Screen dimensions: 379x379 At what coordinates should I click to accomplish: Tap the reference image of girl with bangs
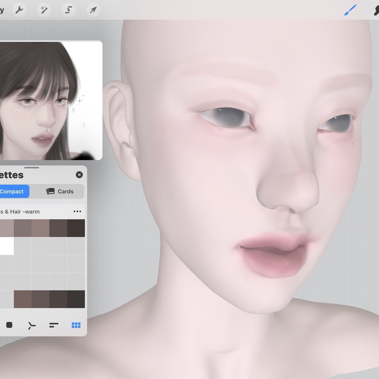(51, 100)
